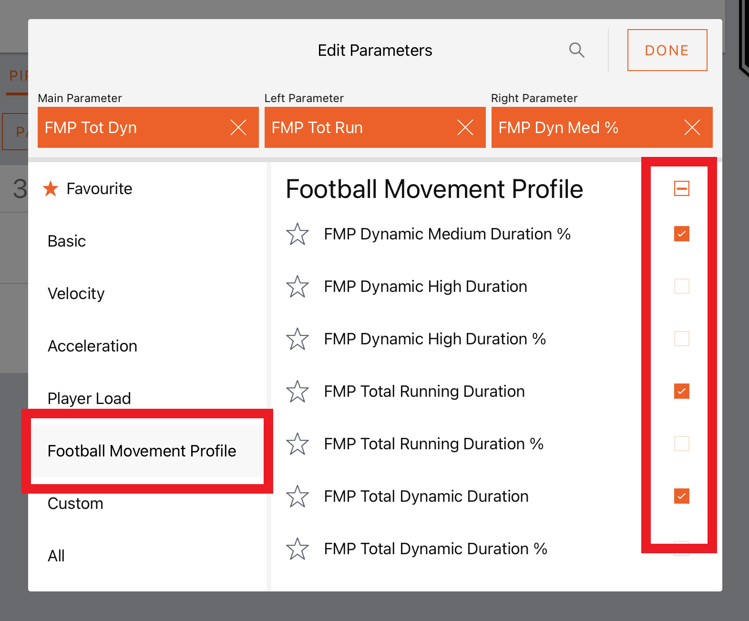Toggle Football Movement Profile select-all checkbox
The width and height of the screenshot is (749, 621).
(682, 188)
